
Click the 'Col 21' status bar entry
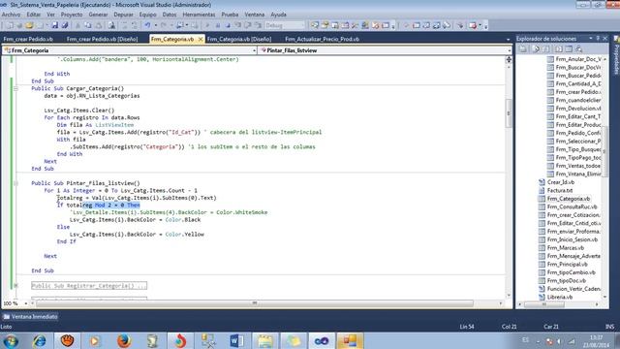509,327
